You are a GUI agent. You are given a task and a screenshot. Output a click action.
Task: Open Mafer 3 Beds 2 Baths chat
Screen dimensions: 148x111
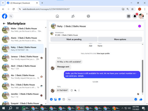coord(22,30)
